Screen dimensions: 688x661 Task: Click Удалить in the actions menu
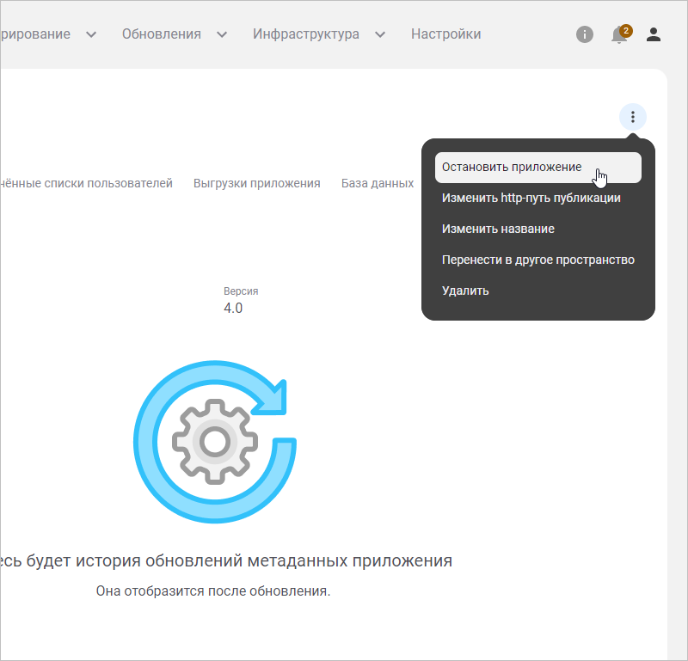point(465,291)
